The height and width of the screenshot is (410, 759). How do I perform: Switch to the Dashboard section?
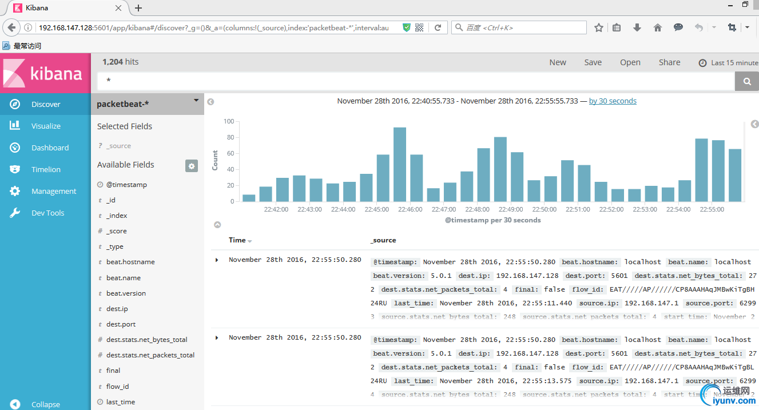pyautogui.click(x=45, y=148)
